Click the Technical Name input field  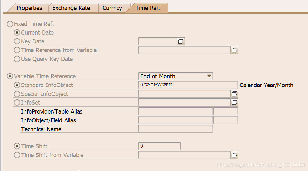pos(175,129)
